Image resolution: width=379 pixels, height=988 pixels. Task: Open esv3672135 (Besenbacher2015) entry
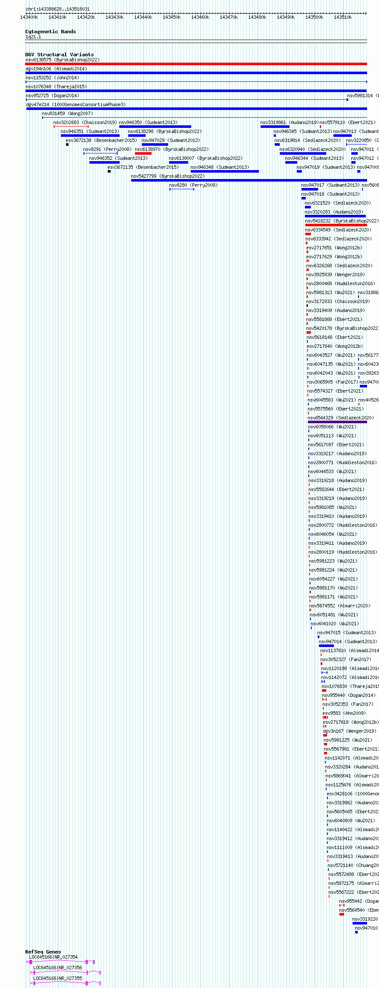point(143,167)
